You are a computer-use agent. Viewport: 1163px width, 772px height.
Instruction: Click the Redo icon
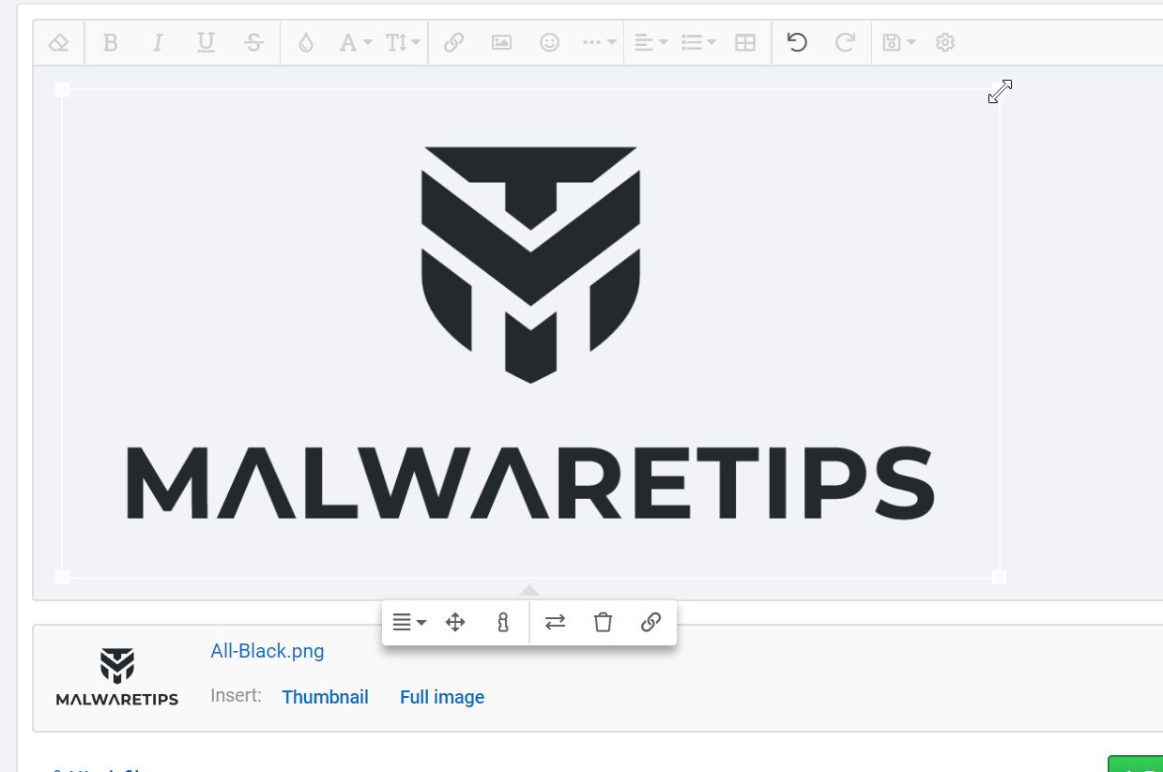(845, 43)
